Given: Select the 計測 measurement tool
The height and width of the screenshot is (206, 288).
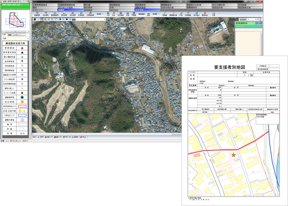Looking at the screenshot, I should click(x=181, y=14).
